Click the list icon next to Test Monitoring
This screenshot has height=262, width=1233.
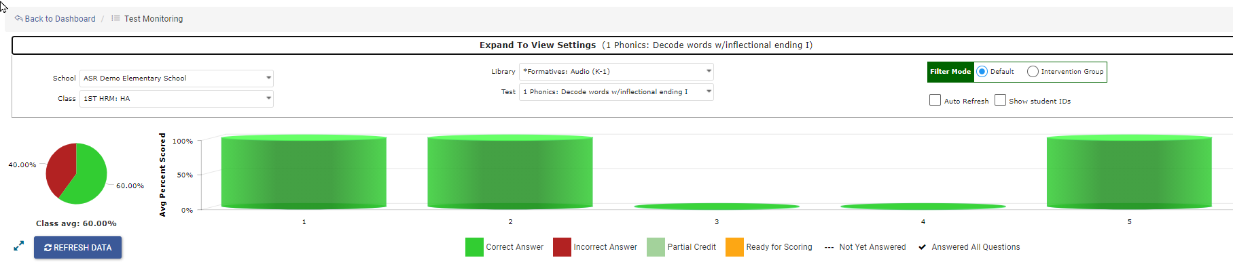tap(115, 18)
